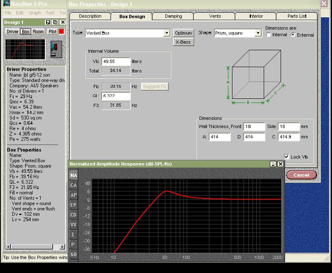This screenshot has height=273, width=332.
Task: Open the box Type dropdown
Action: click(x=167, y=33)
